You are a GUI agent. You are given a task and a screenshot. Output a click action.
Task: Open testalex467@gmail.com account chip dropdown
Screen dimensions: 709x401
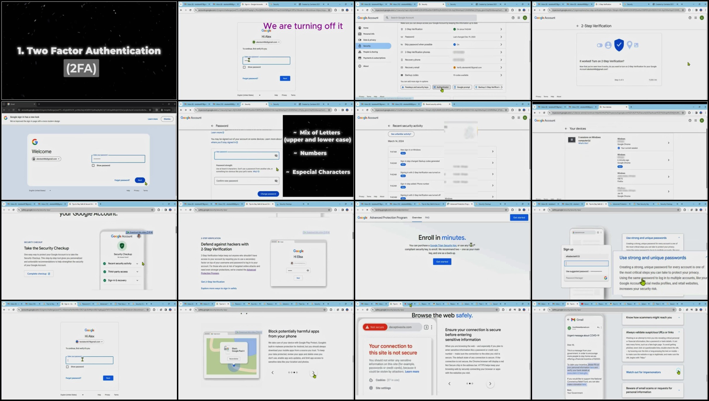click(x=89, y=342)
